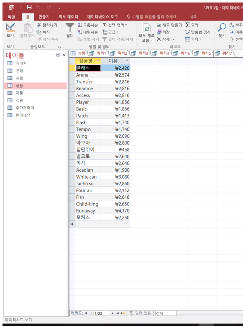243x326 pixels.
Task: Select the 거래처 table
Action: click(35, 63)
